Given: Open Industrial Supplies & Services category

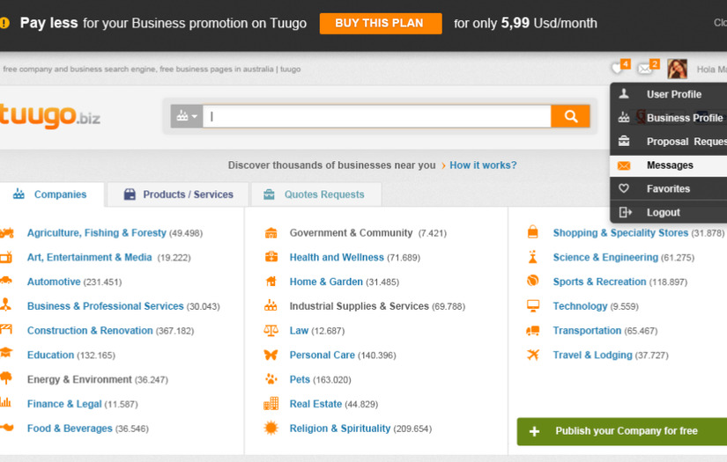Looking at the screenshot, I should (360, 306).
